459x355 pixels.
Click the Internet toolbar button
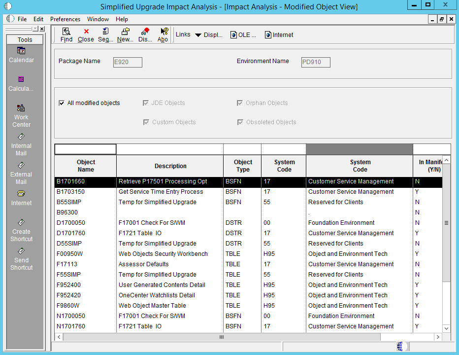(x=279, y=35)
